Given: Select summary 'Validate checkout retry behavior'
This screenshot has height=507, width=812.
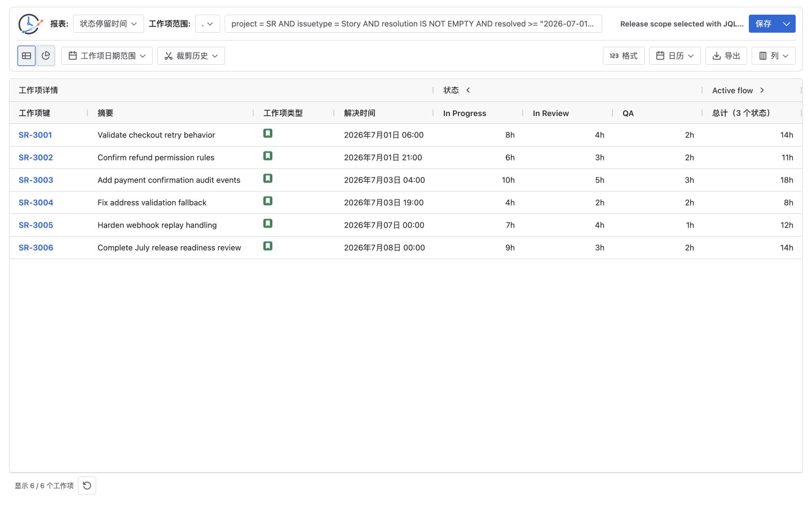Looking at the screenshot, I should [156, 135].
